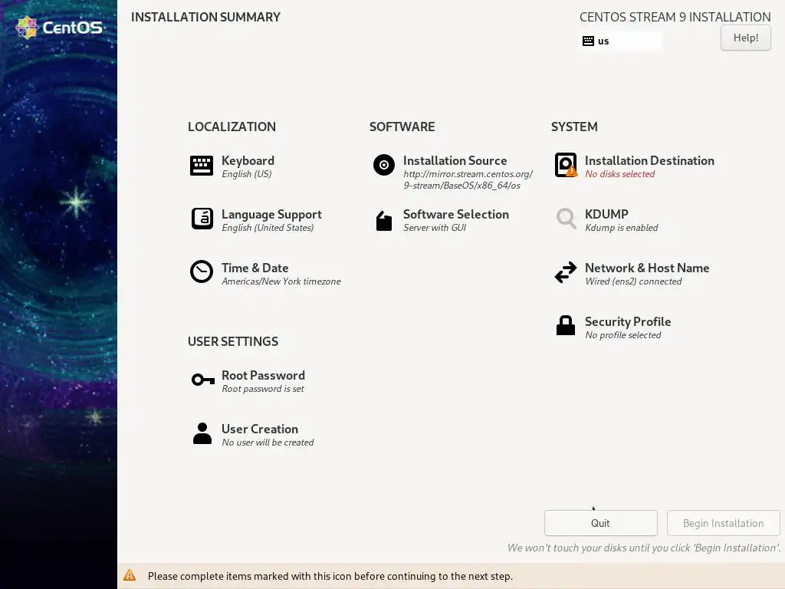Open the Root Password key icon

point(202,380)
